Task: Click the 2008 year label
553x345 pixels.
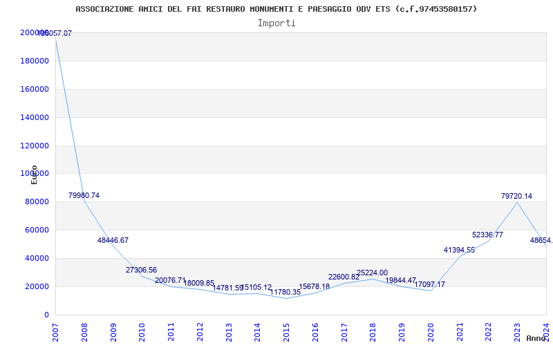Action: (84, 333)
